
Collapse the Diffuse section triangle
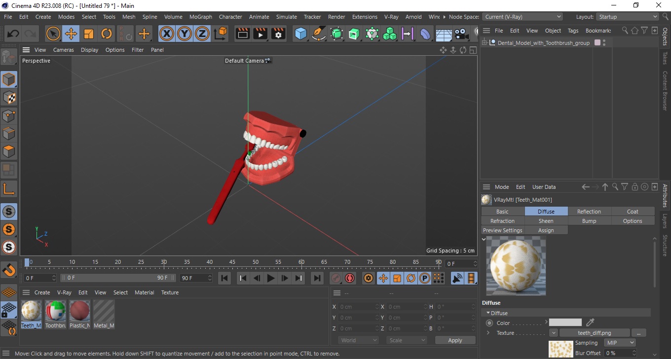click(x=488, y=313)
